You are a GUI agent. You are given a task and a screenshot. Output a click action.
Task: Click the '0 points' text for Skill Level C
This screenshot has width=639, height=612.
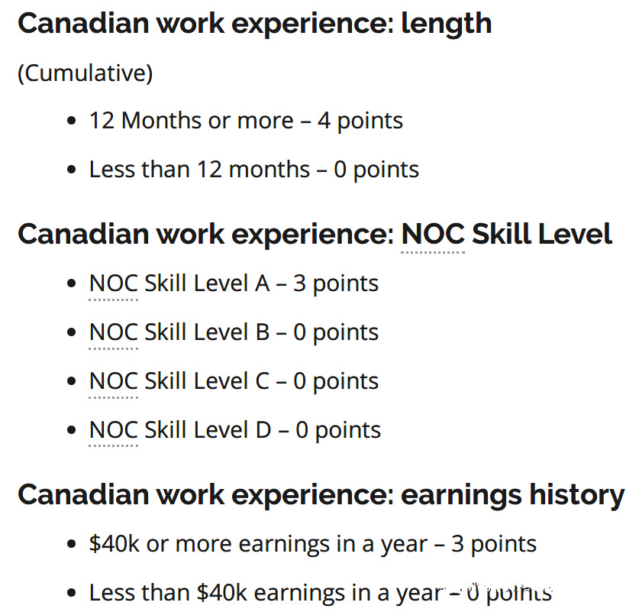point(336,381)
